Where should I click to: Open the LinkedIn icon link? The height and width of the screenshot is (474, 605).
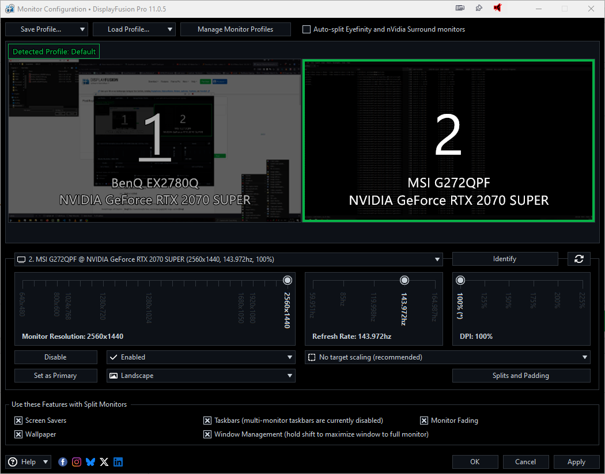(x=118, y=462)
